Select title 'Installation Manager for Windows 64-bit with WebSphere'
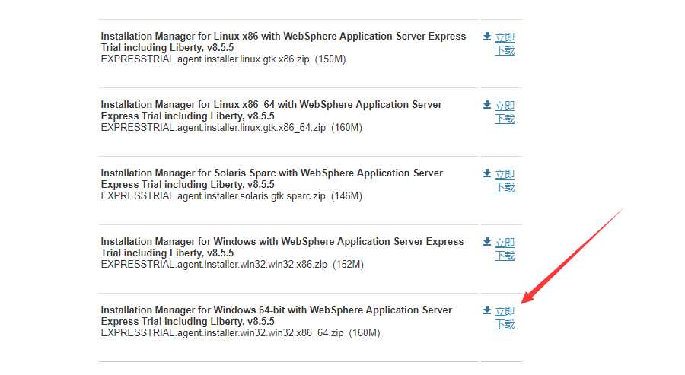 tap(276, 316)
